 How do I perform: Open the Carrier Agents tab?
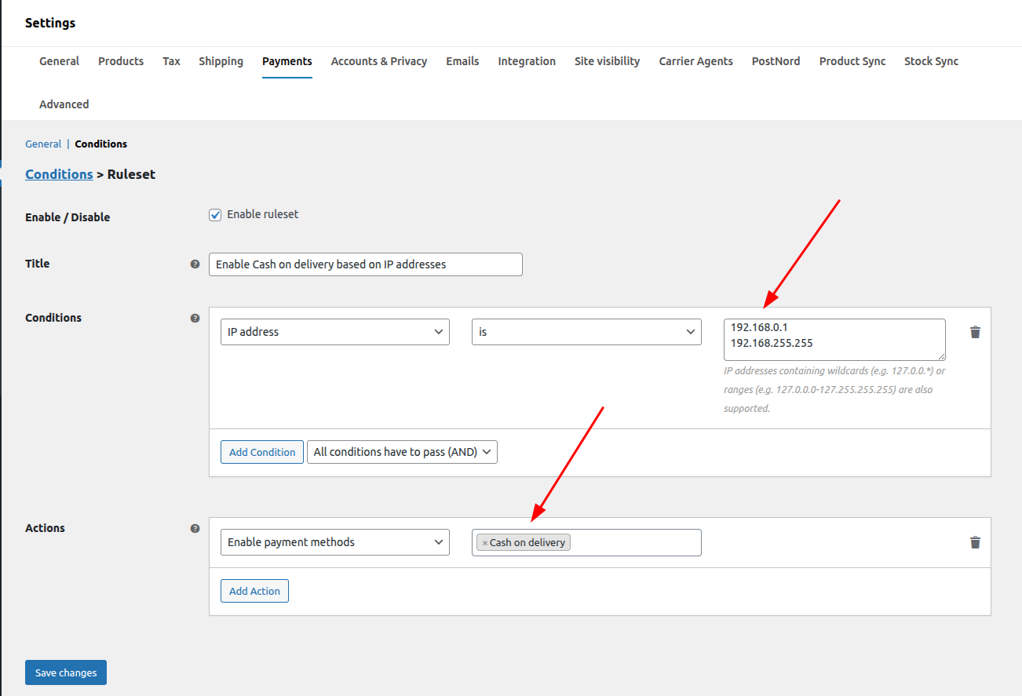[695, 61]
